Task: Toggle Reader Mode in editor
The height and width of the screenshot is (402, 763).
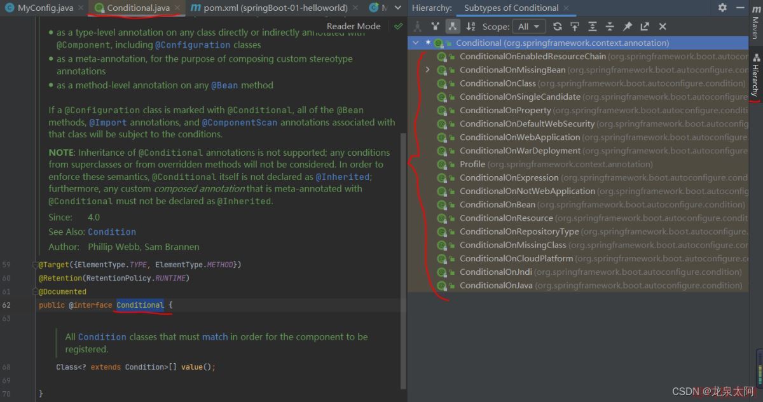Action: [x=354, y=26]
